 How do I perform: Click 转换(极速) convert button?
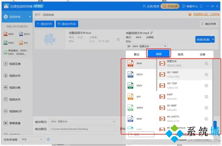(x=203, y=40)
